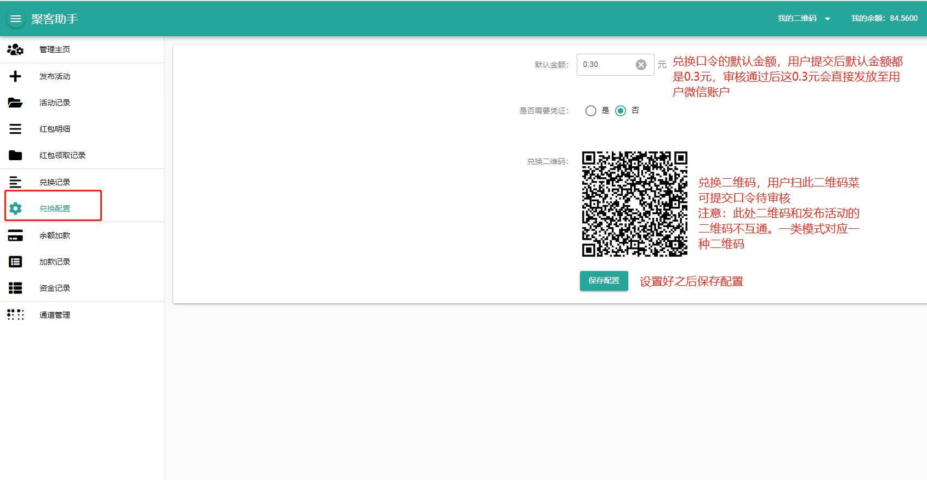Go to 发布活动 menu item
Image resolution: width=927 pixels, height=480 pixels.
(x=82, y=76)
